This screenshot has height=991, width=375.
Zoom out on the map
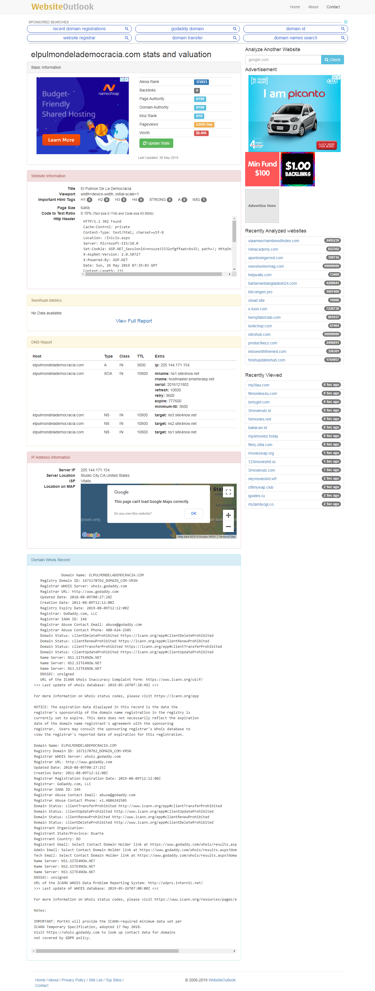click(x=228, y=526)
